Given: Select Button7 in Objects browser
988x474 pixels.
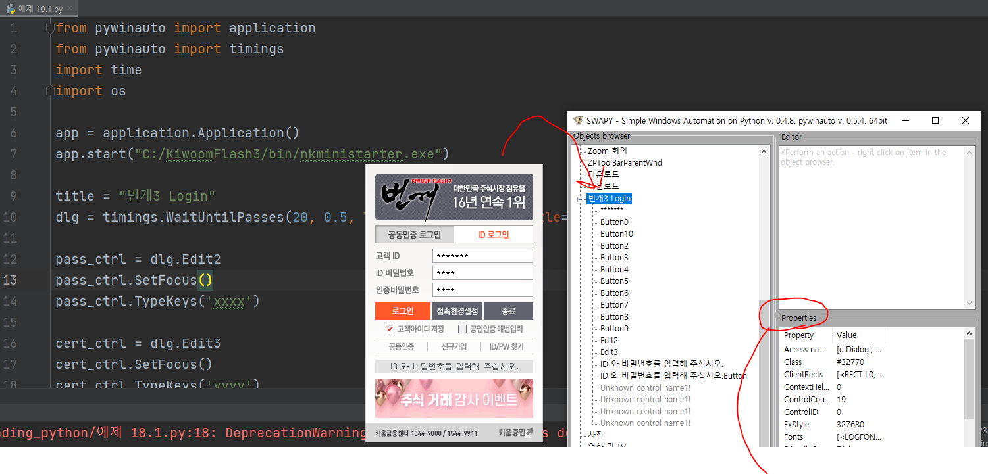Looking at the screenshot, I should click(x=614, y=305).
